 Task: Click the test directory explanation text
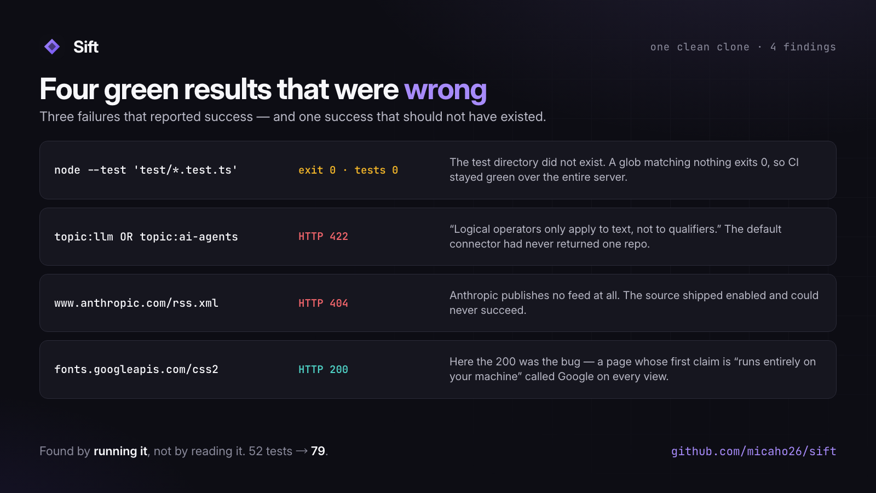pos(624,170)
